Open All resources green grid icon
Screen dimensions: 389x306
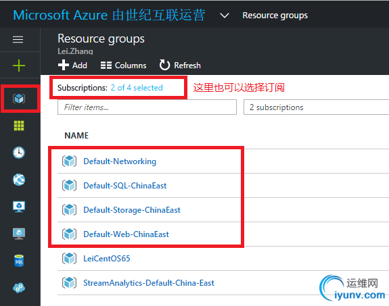19,126
